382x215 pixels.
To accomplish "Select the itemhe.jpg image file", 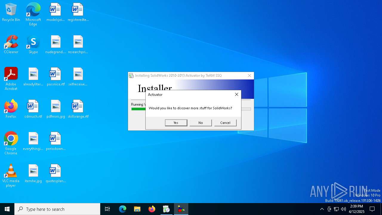I will [33, 174].
